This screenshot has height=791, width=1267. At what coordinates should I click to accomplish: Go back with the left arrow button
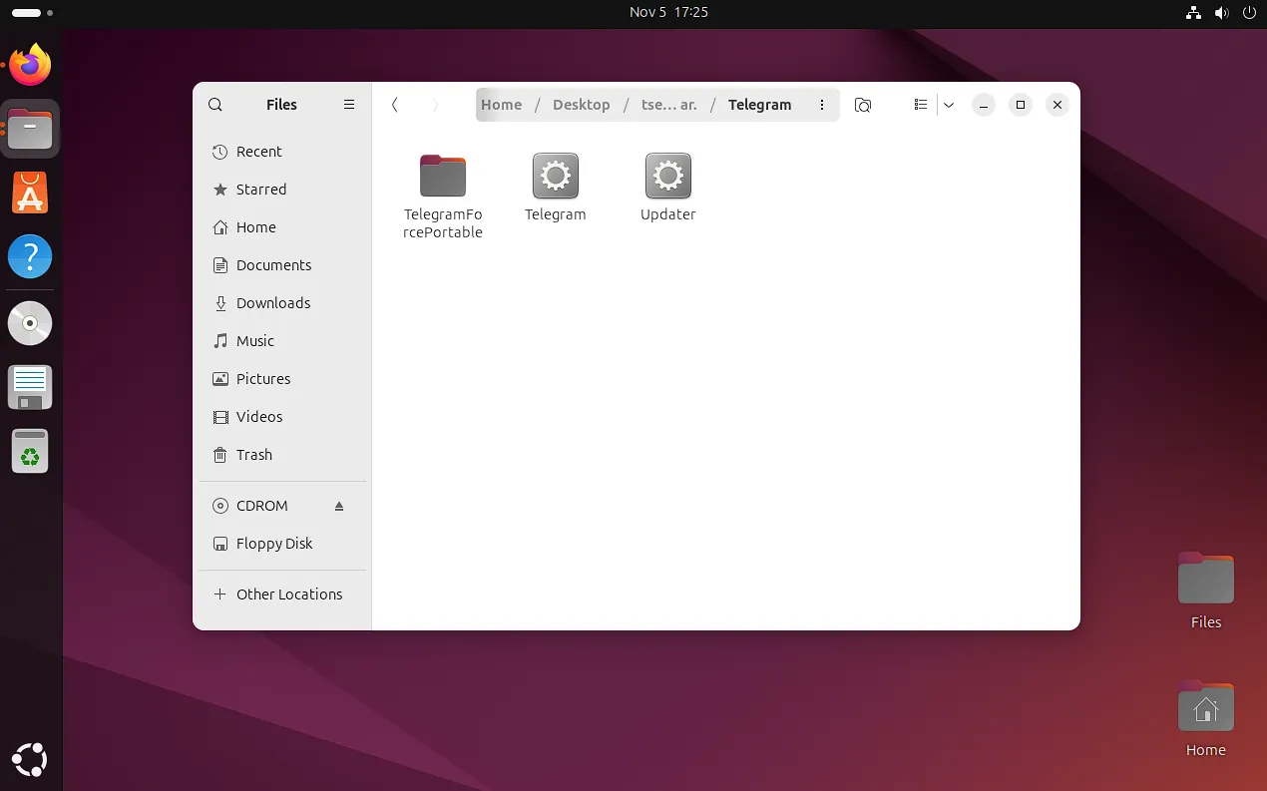pyautogui.click(x=395, y=105)
